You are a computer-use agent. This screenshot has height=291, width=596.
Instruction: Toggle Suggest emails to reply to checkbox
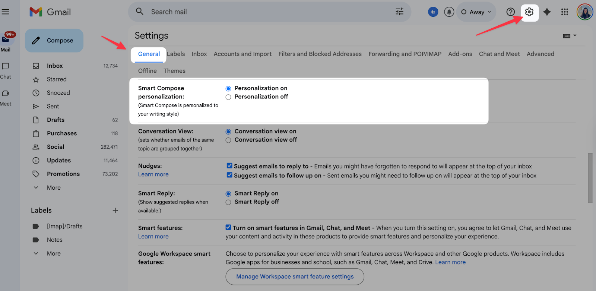229,166
